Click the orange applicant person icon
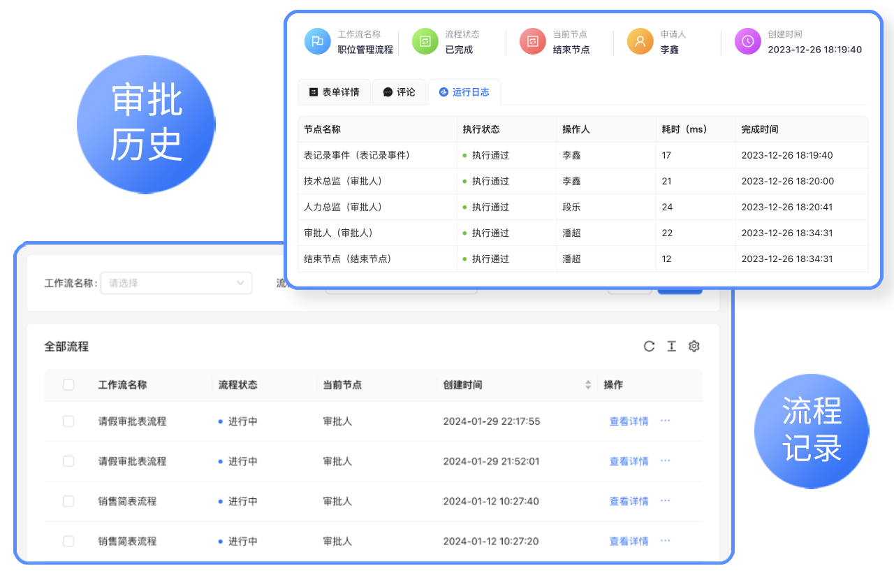 pyautogui.click(x=640, y=41)
